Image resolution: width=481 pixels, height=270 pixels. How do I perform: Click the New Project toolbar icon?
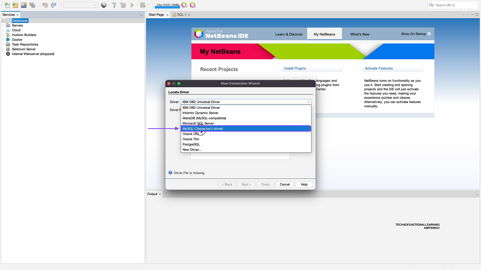15,5
